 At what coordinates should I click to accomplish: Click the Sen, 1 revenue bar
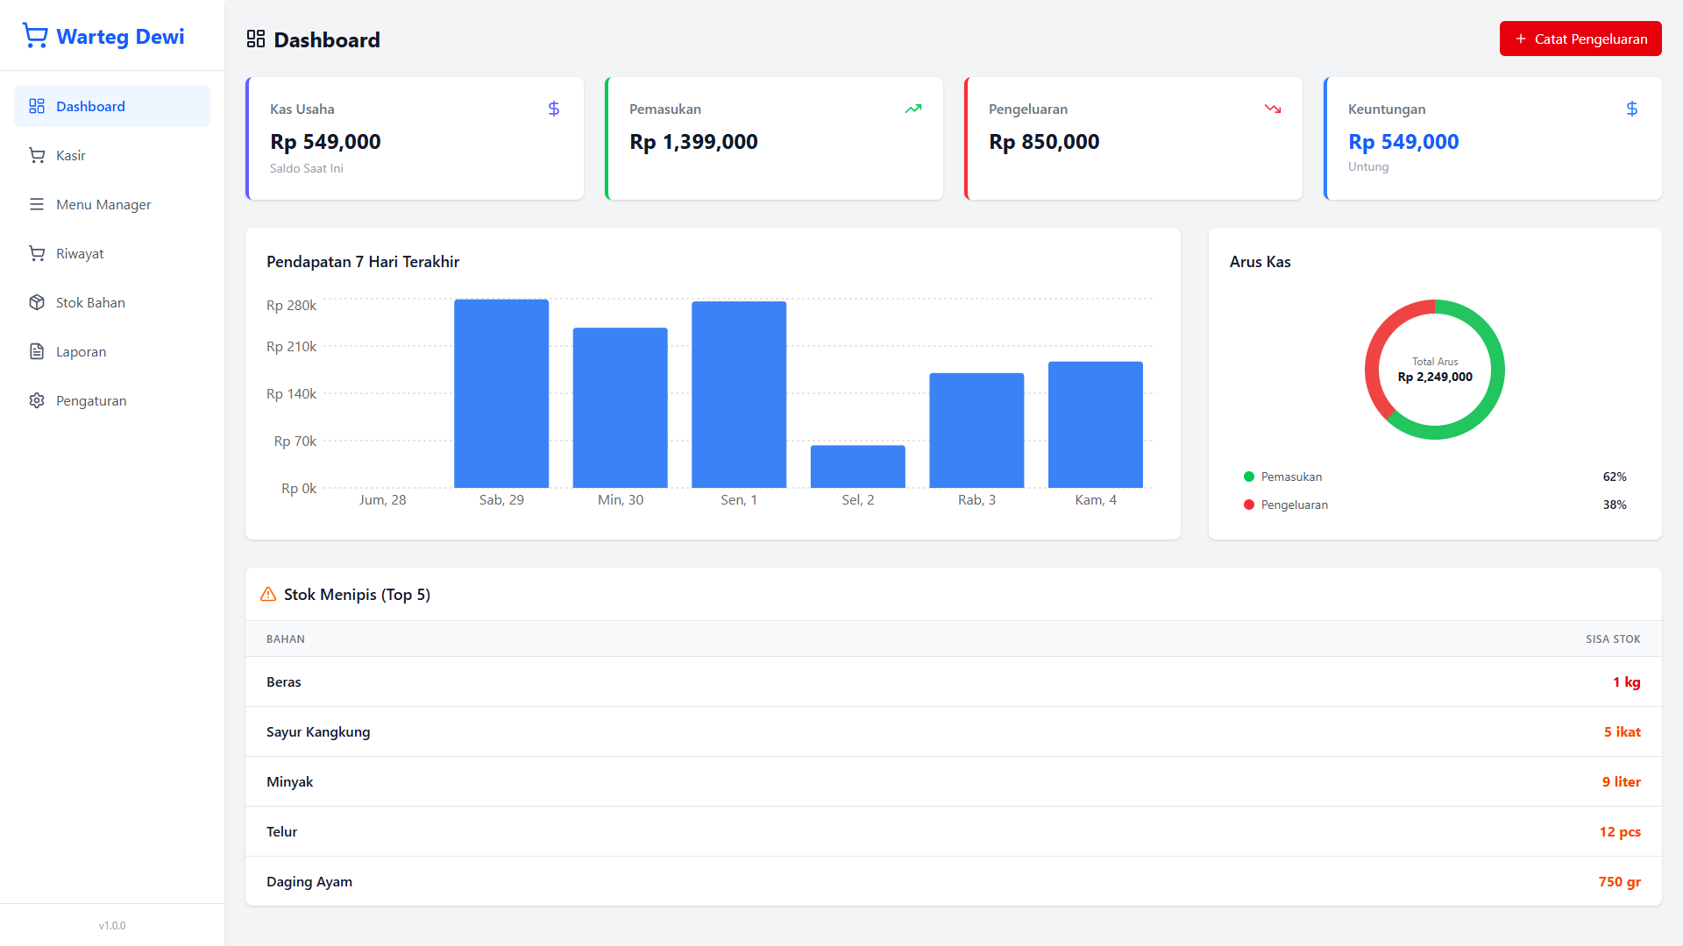point(739,394)
